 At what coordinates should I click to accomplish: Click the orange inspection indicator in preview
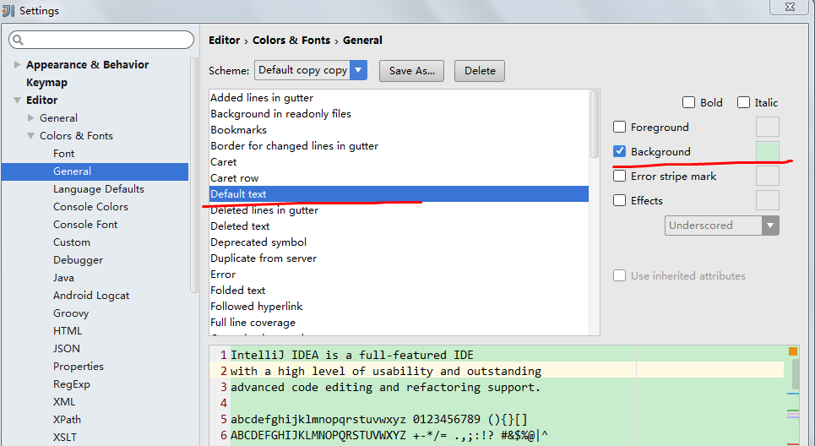pyautogui.click(x=793, y=351)
